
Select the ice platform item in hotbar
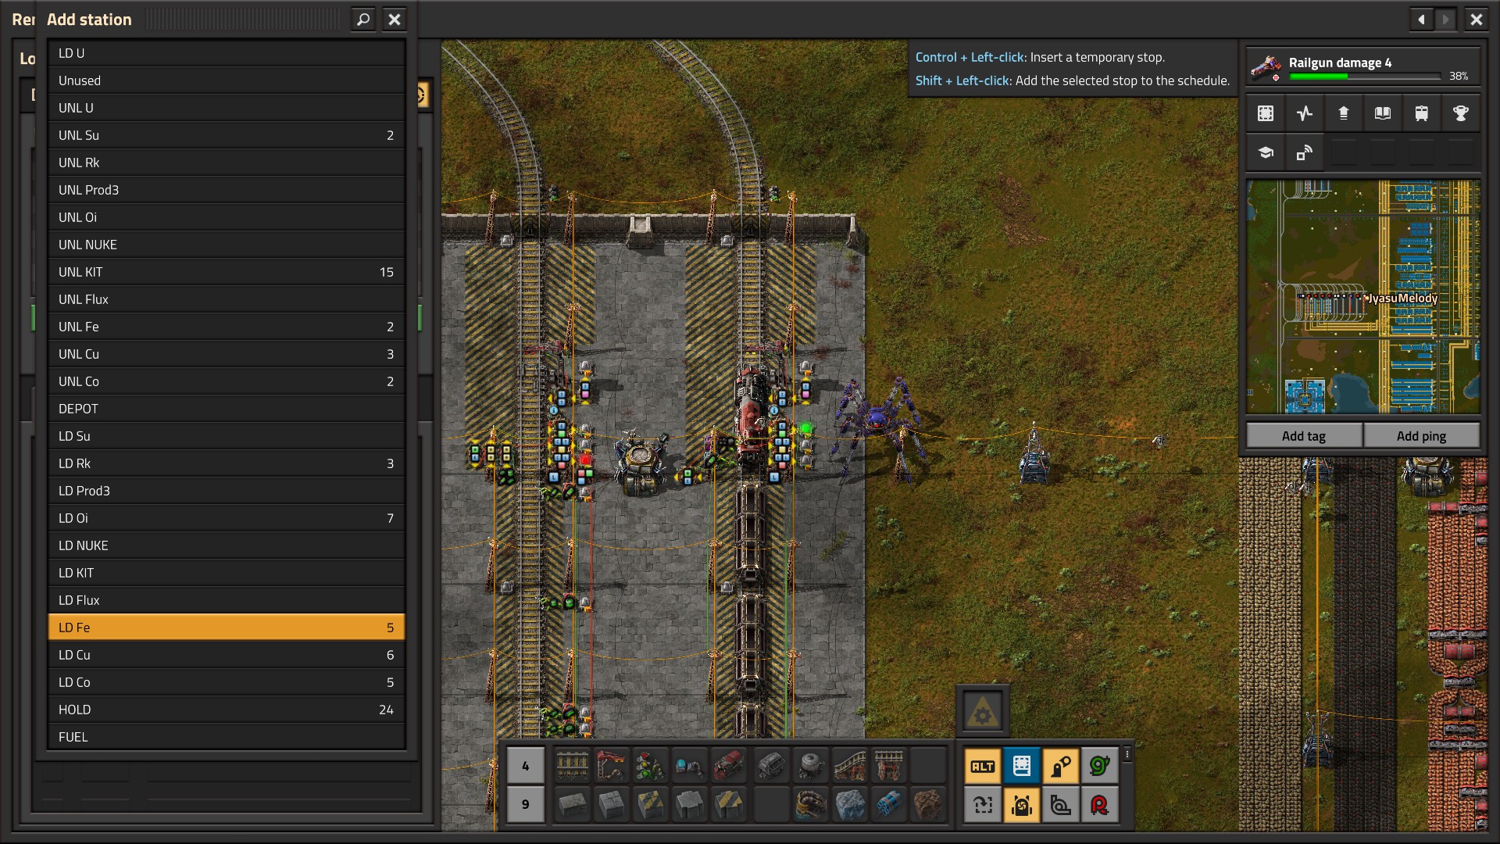pos(849,804)
